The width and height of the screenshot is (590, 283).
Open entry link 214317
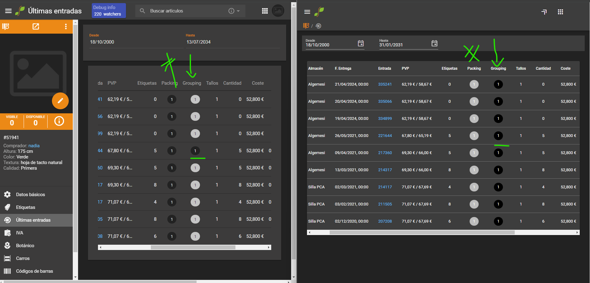pos(385,170)
